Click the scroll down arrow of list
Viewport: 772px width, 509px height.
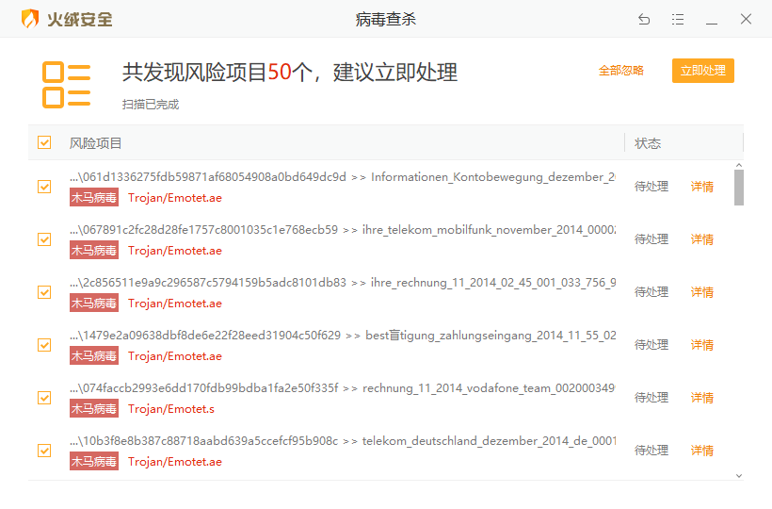tap(739, 476)
